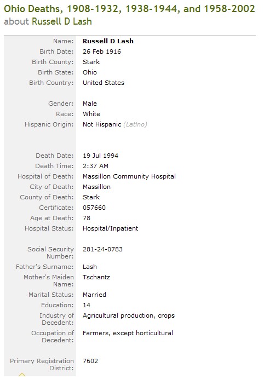
Task: Click the Hospital/Inpatient status value
Action: pos(110,228)
